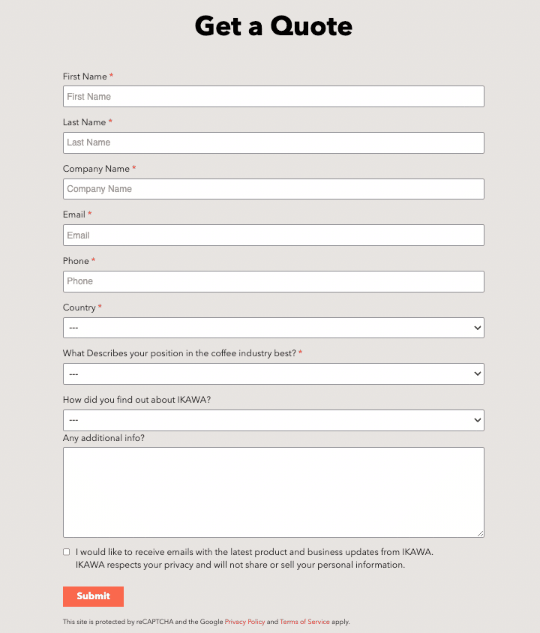Open the Google Privacy Policy link

coord(244,622)
